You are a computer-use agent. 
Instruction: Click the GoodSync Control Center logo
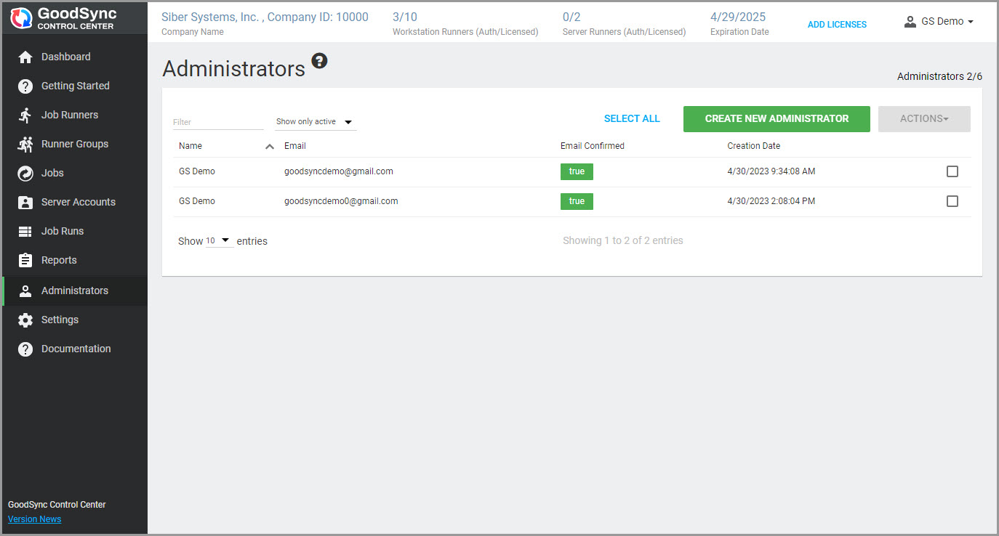point(64,19)
